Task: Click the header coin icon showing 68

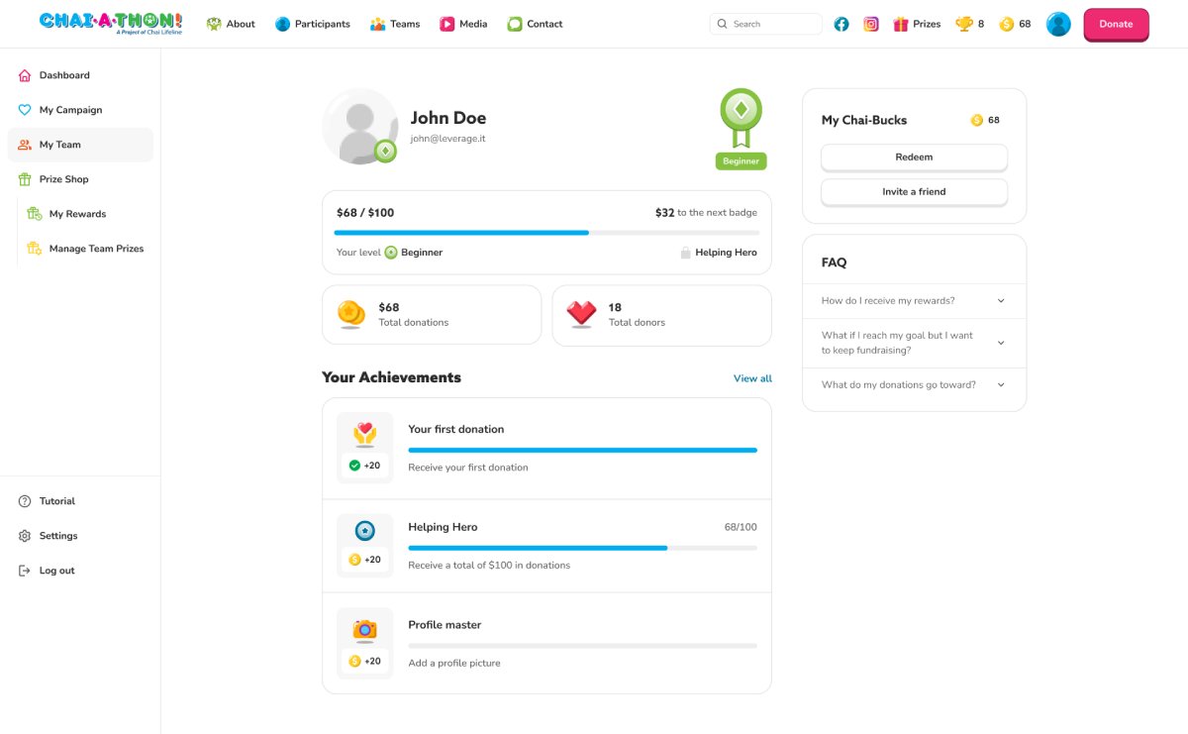Action: tap(1007, 24)
